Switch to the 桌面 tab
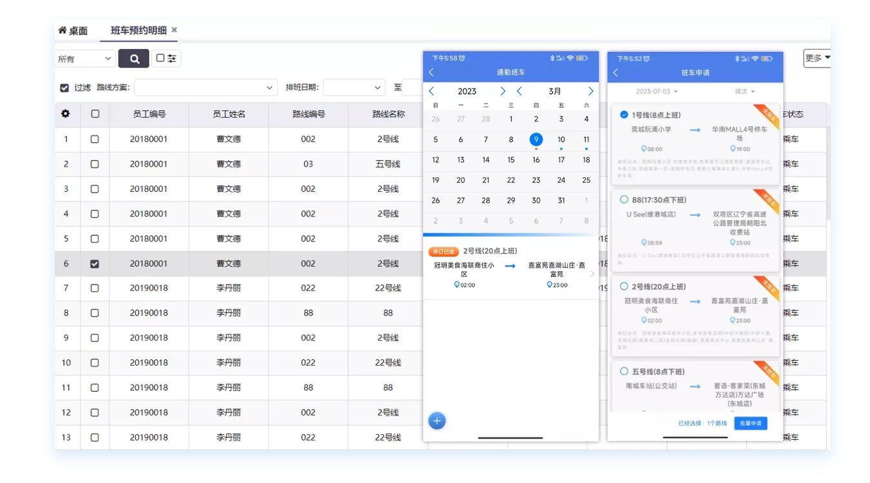Screen dimensions: 870x483 click(73, 30)
